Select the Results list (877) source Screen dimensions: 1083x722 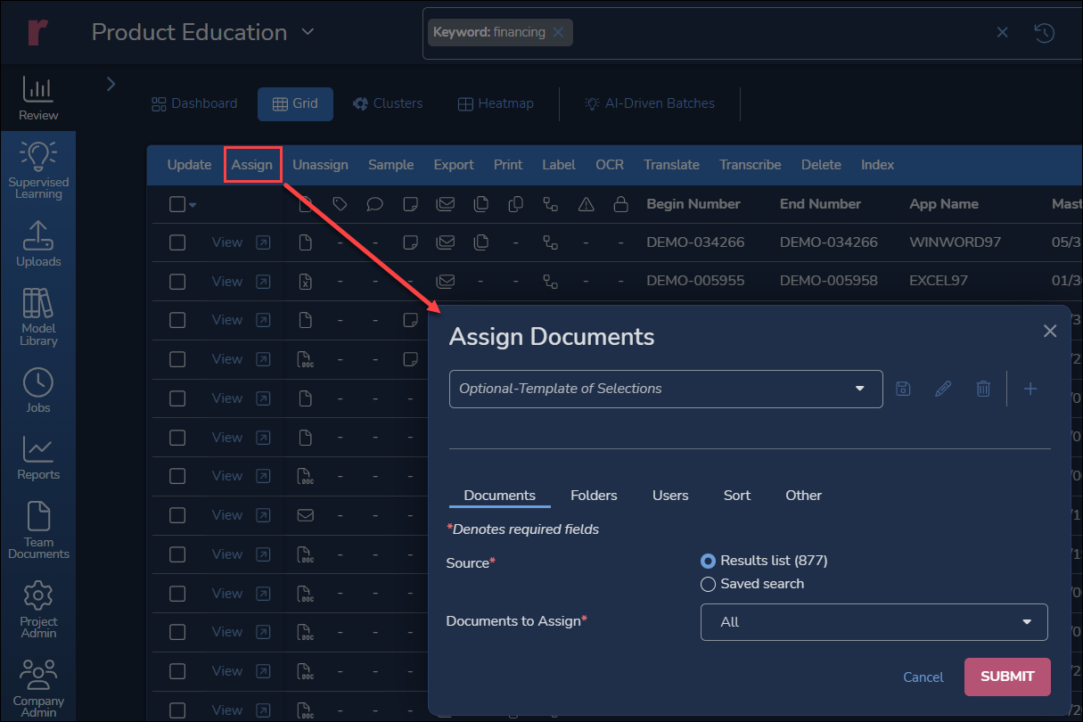point(708,561)
